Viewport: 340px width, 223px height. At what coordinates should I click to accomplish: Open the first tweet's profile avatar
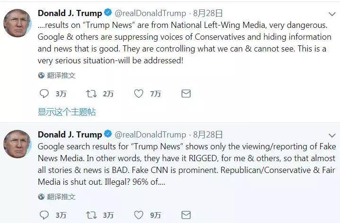pos(17,23)
